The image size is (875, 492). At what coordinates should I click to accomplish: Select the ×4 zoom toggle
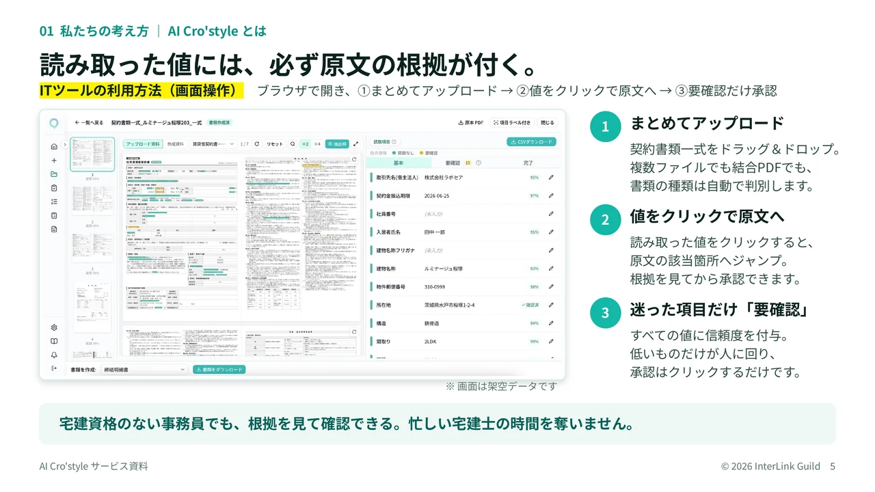click(x=317, y=144)
